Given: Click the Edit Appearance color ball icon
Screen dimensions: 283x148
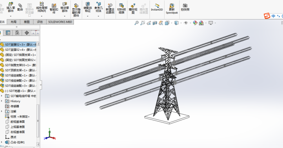Looking at the screenshot, I should [195, 23].
